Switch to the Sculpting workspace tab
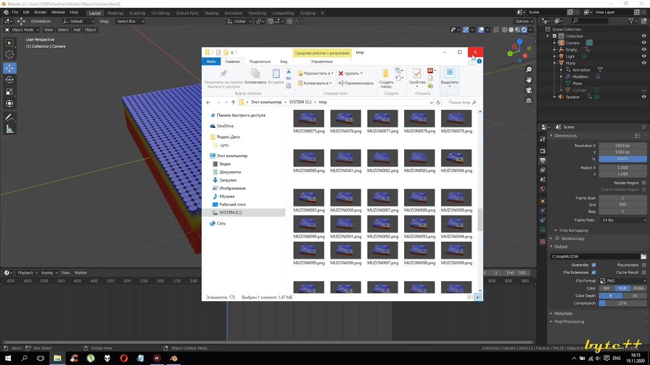This screenshot has width=650, height=365. pyautogui.click(x=137, y=13)
